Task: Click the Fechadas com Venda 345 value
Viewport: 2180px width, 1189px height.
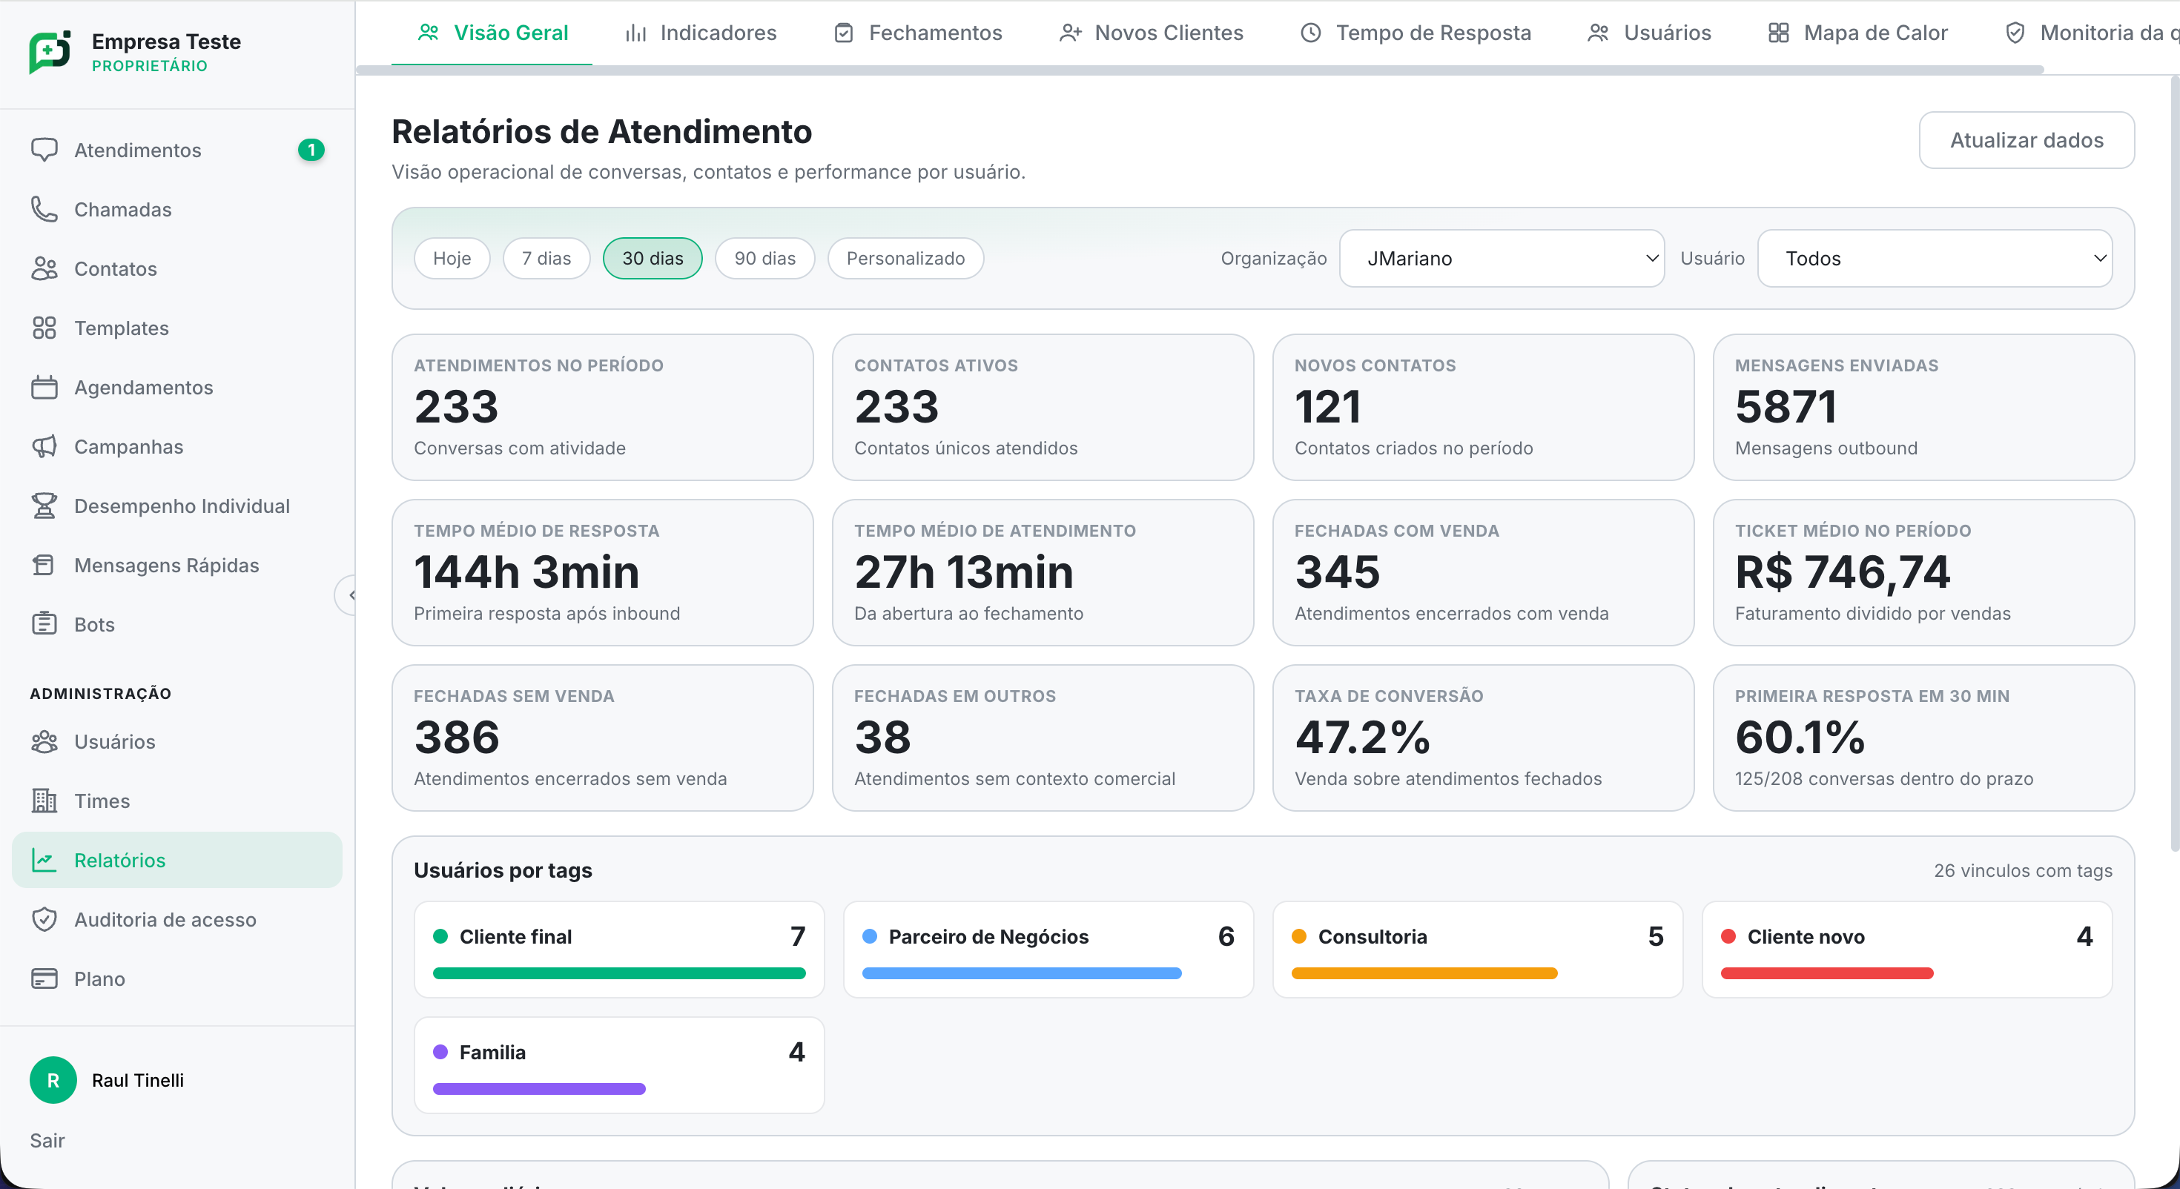Action: coord(1337,572)
